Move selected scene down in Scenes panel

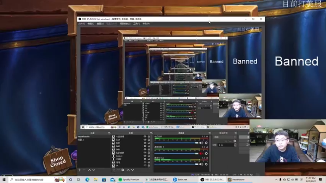[x=94, y=170]
